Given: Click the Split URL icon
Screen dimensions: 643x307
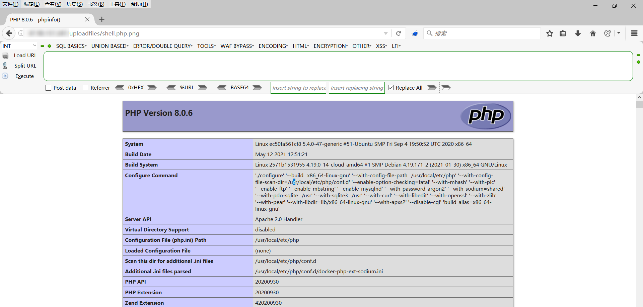Looking at the screenshot, I should [x=5, y=66].
